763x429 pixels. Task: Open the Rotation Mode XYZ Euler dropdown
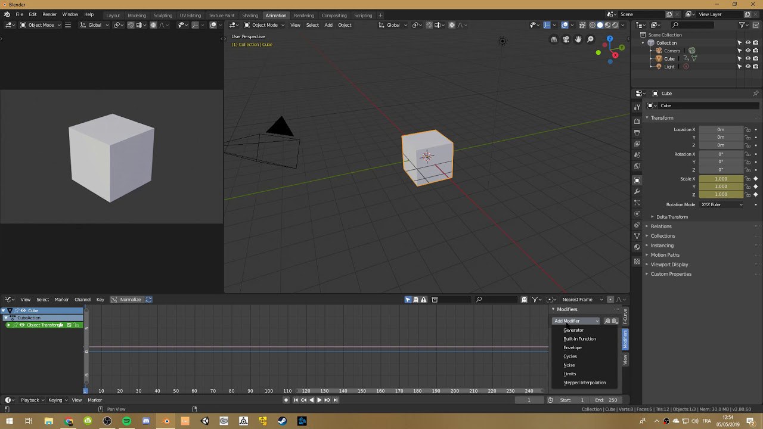[x=722, y=205]
